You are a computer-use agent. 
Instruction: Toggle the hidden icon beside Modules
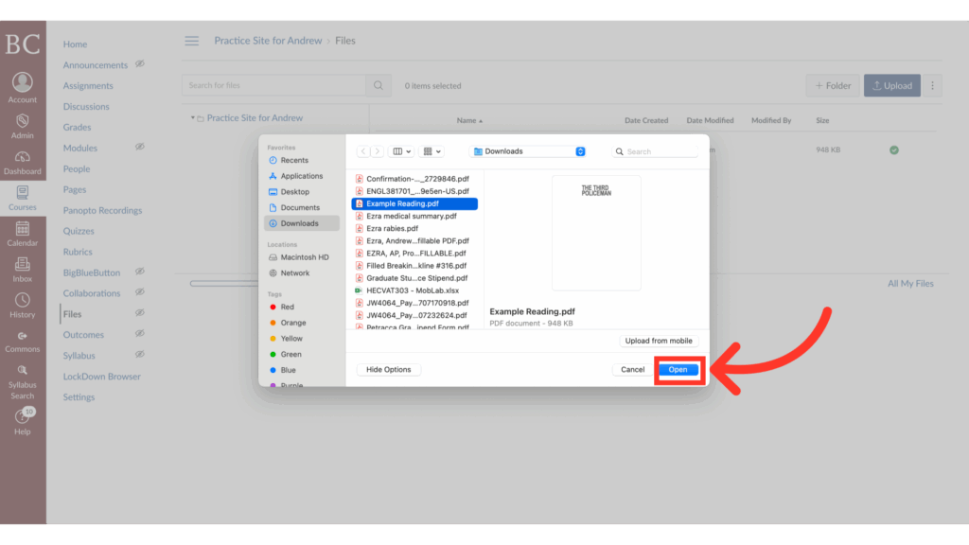tap(140, 148)
